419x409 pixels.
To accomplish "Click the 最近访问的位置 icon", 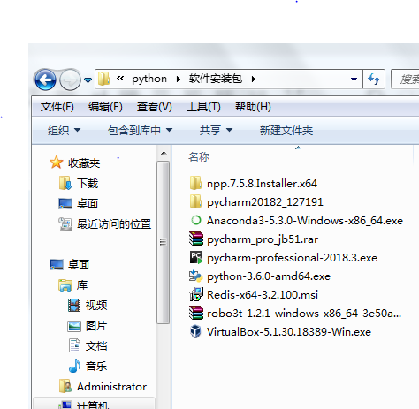I will click(65, 223).
